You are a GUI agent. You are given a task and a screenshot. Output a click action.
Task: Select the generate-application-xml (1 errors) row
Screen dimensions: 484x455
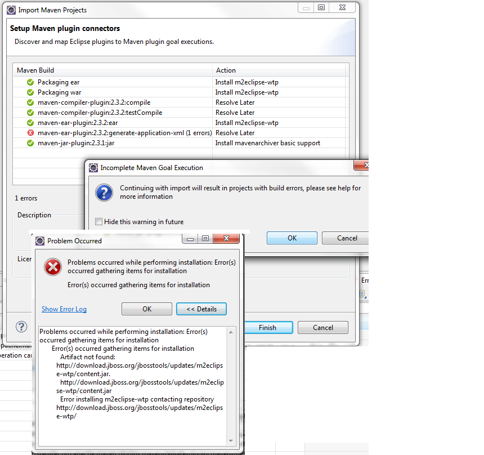(181, 133)
